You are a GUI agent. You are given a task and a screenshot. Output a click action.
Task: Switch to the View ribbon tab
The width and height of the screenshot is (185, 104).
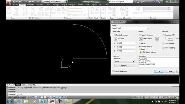point(49,5)
